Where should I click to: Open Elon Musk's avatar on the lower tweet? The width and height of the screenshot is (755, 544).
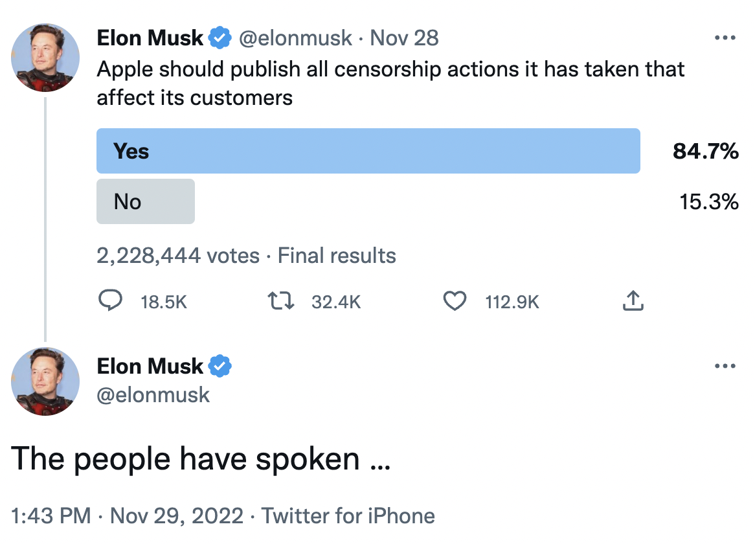point(45,381)
